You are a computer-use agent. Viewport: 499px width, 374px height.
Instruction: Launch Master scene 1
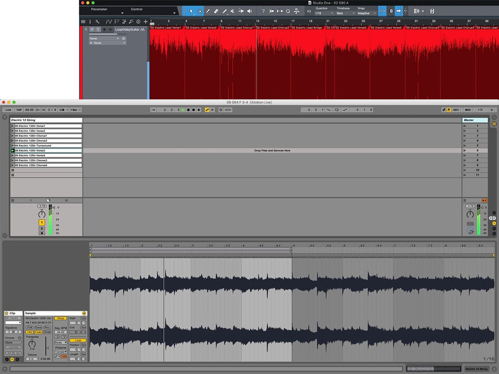pos(464,126)
